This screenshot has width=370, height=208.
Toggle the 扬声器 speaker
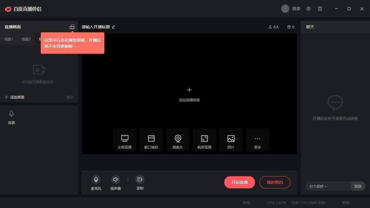point(116,179)
